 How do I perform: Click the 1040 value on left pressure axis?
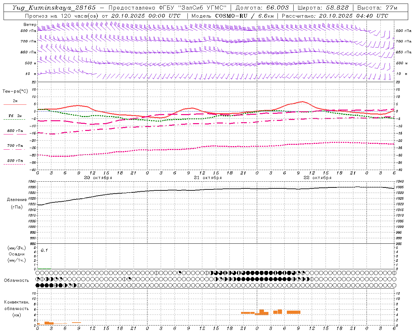[x=32, y=182]
